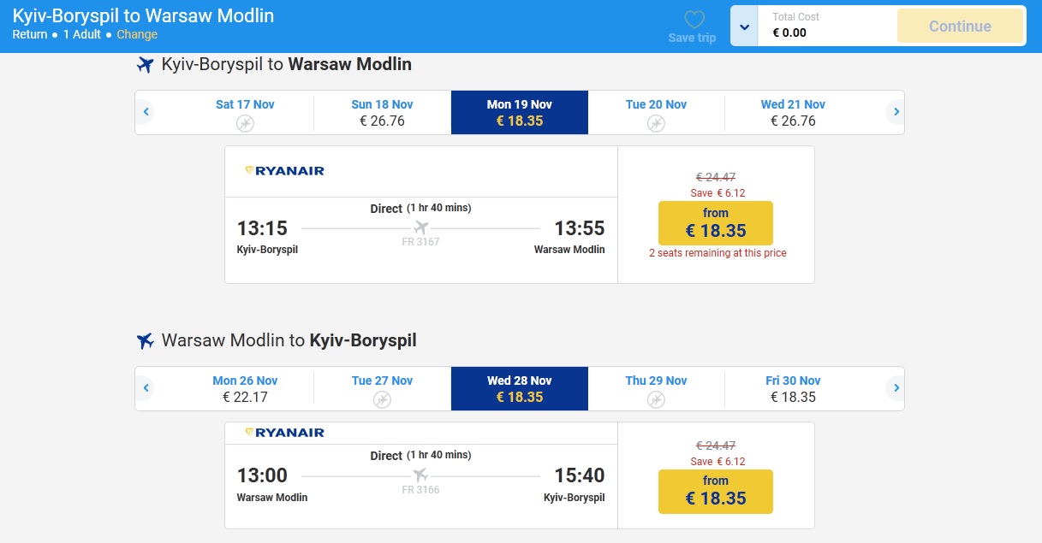Click the Save trip heart icon

694,21
